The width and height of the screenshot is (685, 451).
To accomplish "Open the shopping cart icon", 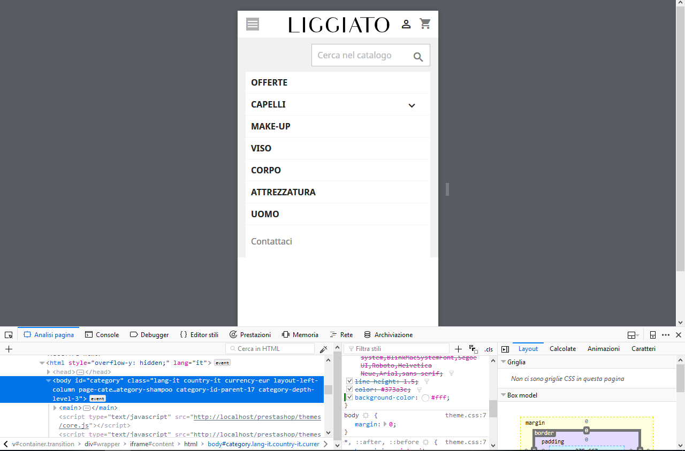I will [425, 24].
